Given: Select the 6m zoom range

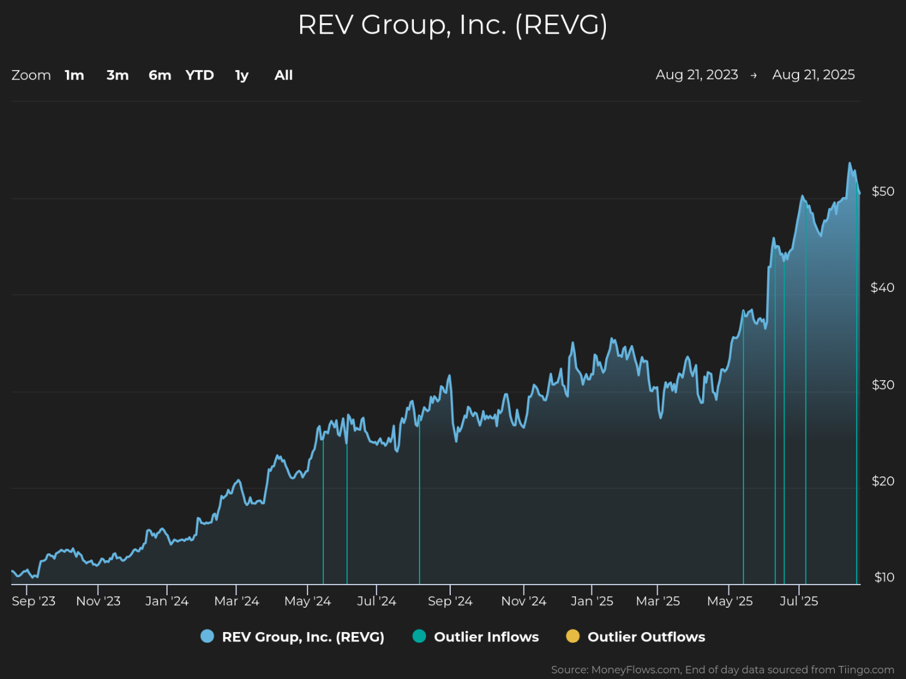Looking at the screenshot, I should (x=160, y=75).
